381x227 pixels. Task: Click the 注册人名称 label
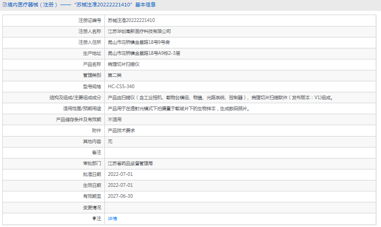coord(90,31)
